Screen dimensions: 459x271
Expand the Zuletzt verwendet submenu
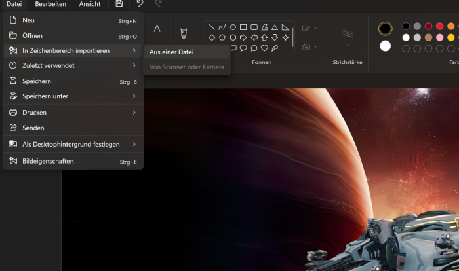[x=72, y=65]
